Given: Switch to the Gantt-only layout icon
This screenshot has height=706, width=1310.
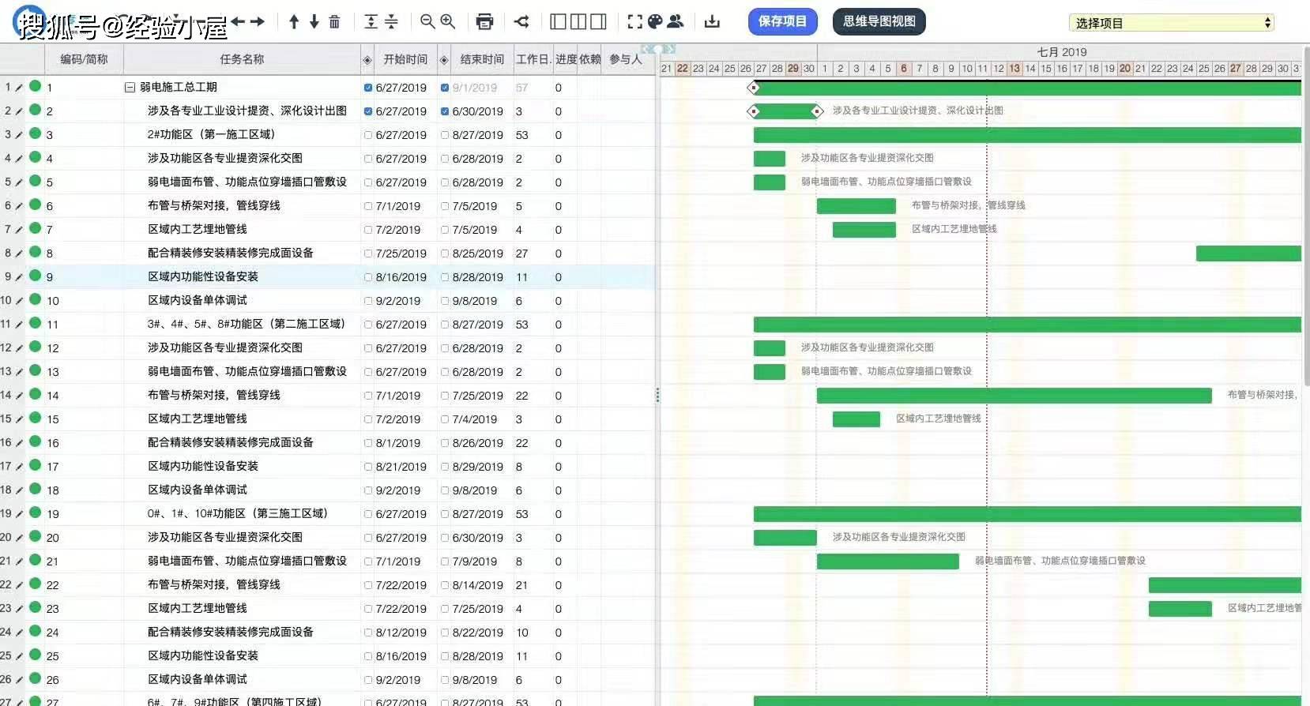Looking at the screenshot, I should pyautogui.click(x=598, y=22).
